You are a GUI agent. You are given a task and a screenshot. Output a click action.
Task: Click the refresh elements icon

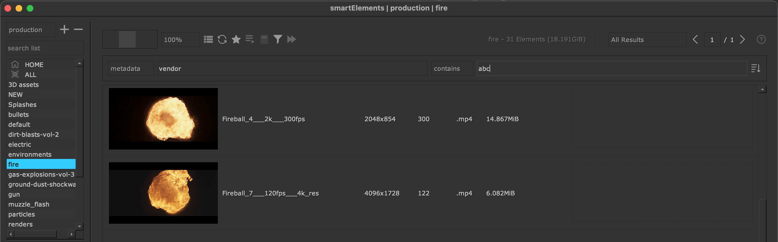(222, 39)
